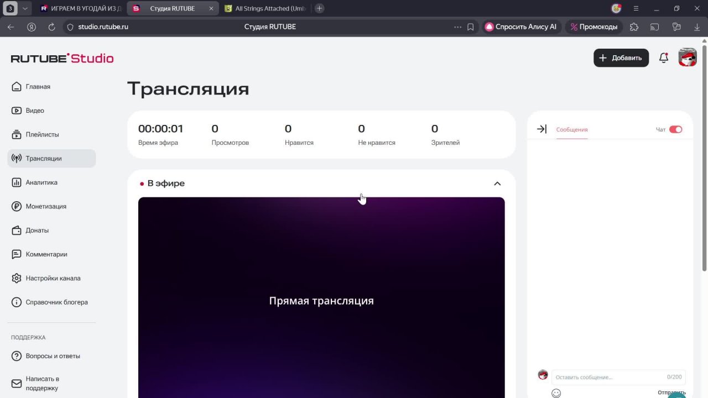Viewport: 708px width, 398px height.
Task: Click the Добавить button
Action: tap(621, 58)
